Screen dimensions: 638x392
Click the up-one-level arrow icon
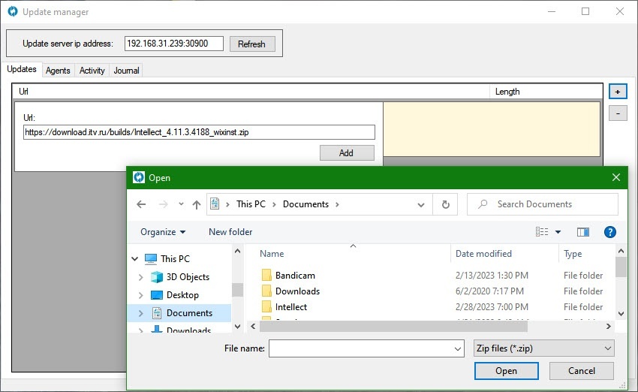click(x=197, y=204)
